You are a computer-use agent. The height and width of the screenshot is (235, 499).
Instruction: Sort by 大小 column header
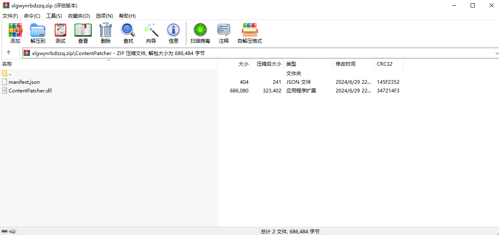[234, 64]
